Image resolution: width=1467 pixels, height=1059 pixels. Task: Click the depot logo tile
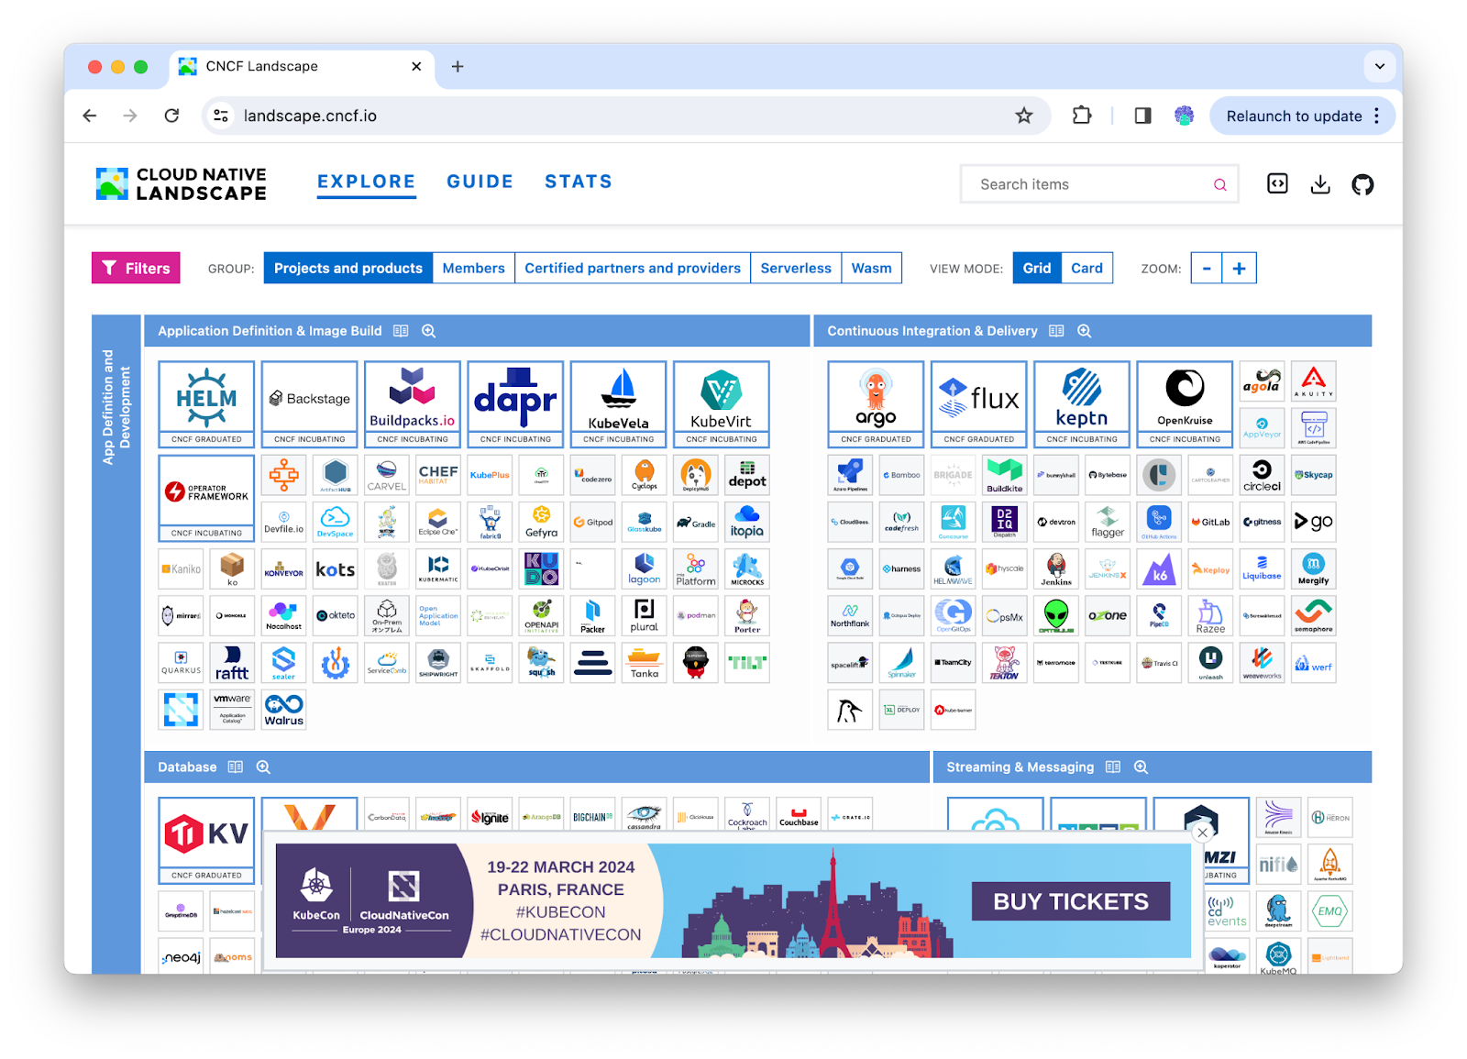[x=747, y=474]
